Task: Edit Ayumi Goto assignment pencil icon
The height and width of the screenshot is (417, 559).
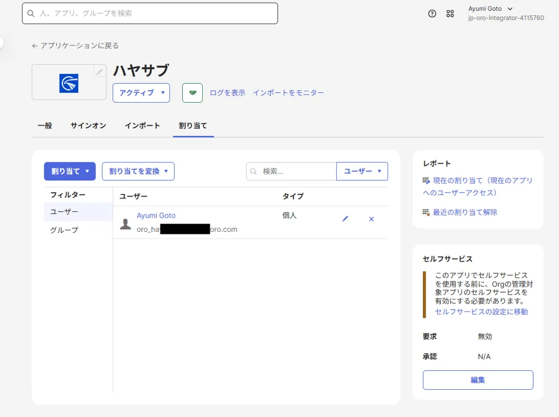Action: pyautogui.click(x=345, y=219)
